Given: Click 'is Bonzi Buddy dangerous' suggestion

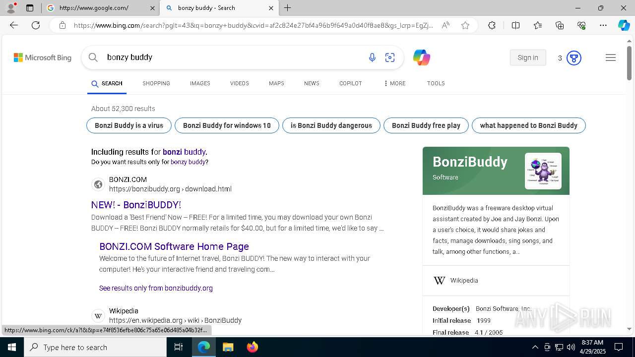Looking at the screenshot, I should (x=331, y=125).
